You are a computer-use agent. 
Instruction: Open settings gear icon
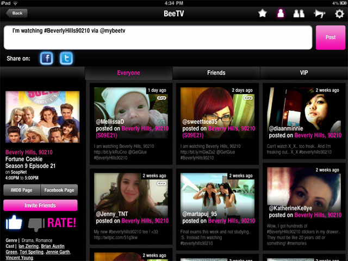coord(339,14)
